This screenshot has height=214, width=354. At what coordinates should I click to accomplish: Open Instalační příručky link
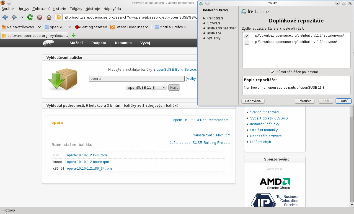[x=265, y=124]
